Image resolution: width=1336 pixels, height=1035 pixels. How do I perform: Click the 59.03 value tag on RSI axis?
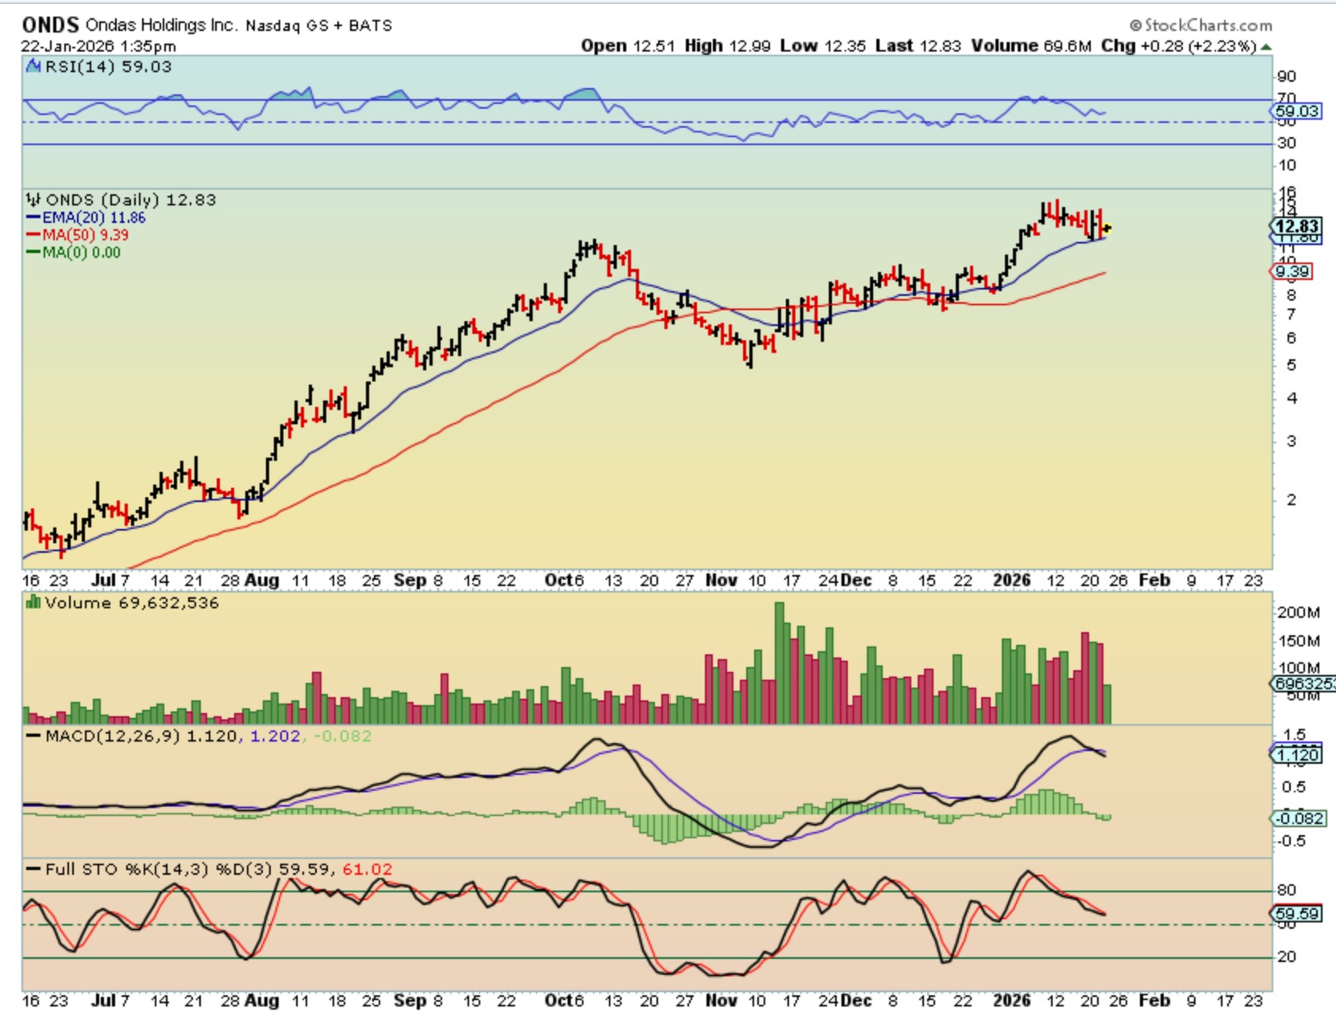click(1298, 111)
